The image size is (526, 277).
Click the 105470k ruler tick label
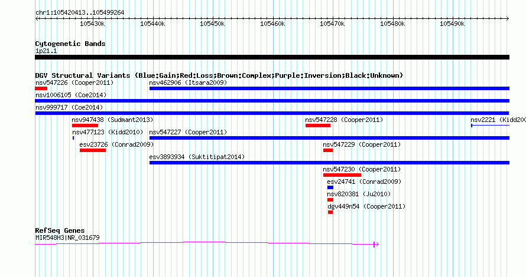tap(332, 24)
